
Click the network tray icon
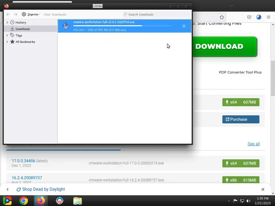point(242,201)
